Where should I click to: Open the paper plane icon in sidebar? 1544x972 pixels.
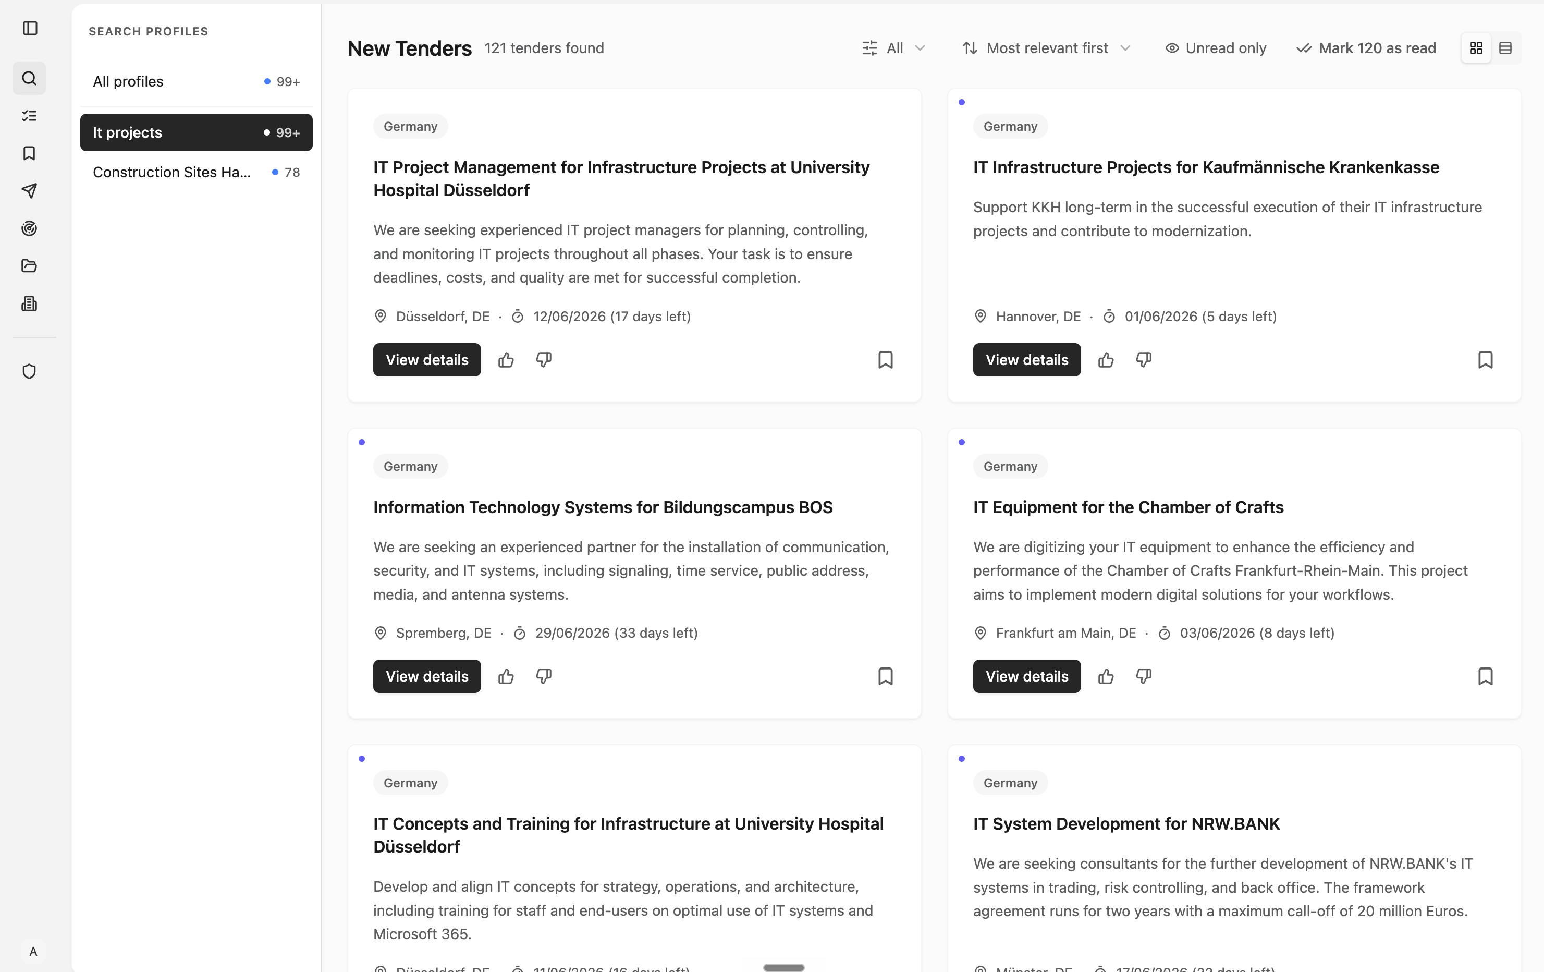pyautogui.click(x=30, y=190)
